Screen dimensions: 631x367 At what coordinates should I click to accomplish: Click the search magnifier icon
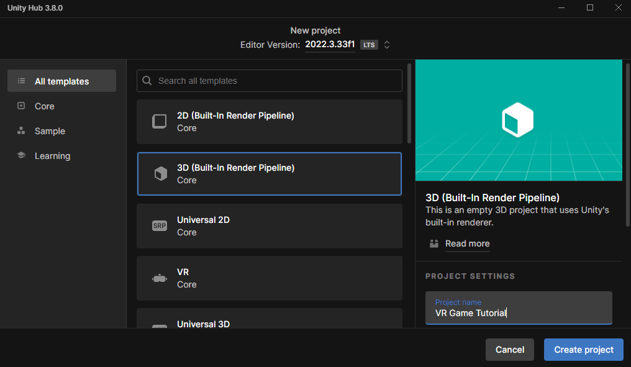tap(147, 81)
